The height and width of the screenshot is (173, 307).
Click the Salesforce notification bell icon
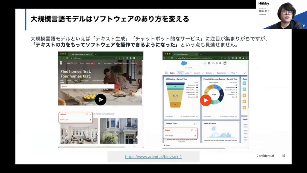(220, 63)
